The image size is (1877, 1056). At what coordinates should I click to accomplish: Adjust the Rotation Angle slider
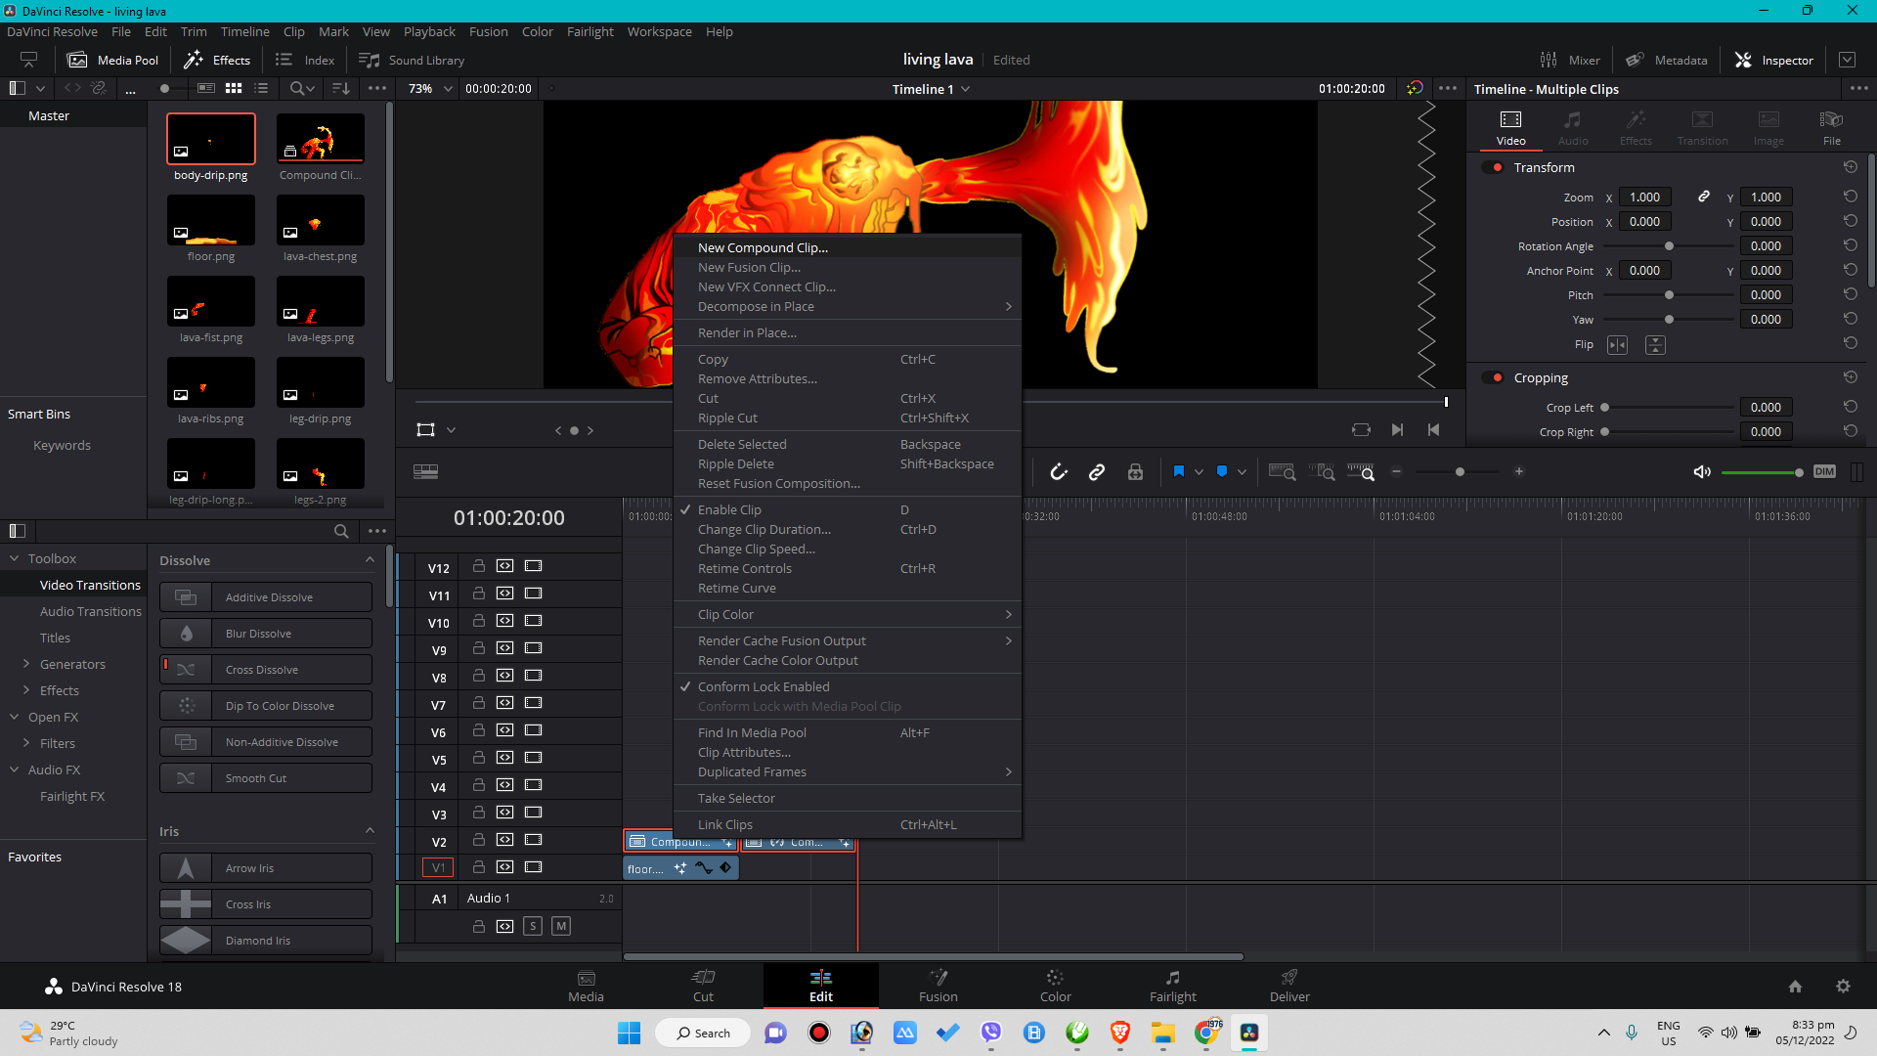click(x=1669, y=246)
